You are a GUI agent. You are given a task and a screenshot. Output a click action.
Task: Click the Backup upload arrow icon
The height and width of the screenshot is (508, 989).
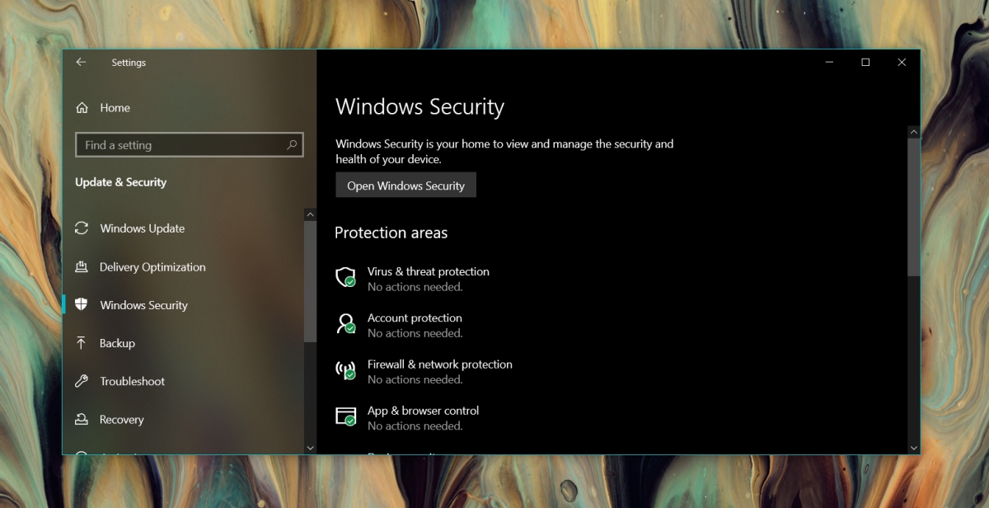(x=82, y=342)
